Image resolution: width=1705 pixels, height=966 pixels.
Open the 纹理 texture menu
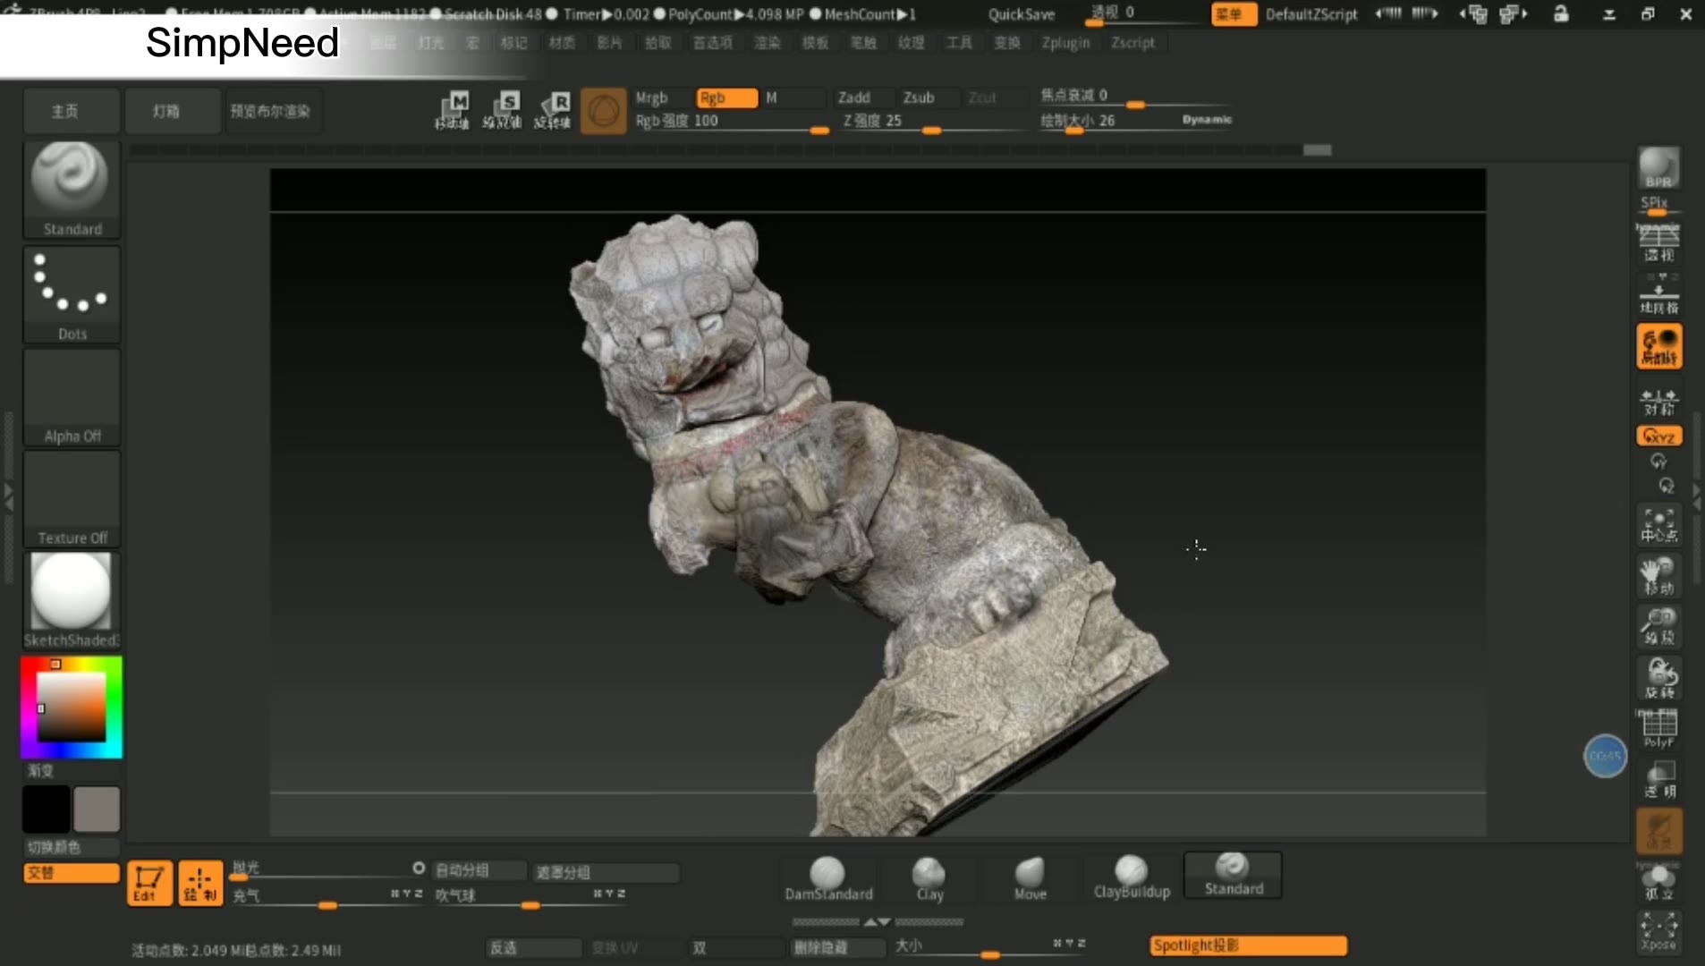point(911,43)
